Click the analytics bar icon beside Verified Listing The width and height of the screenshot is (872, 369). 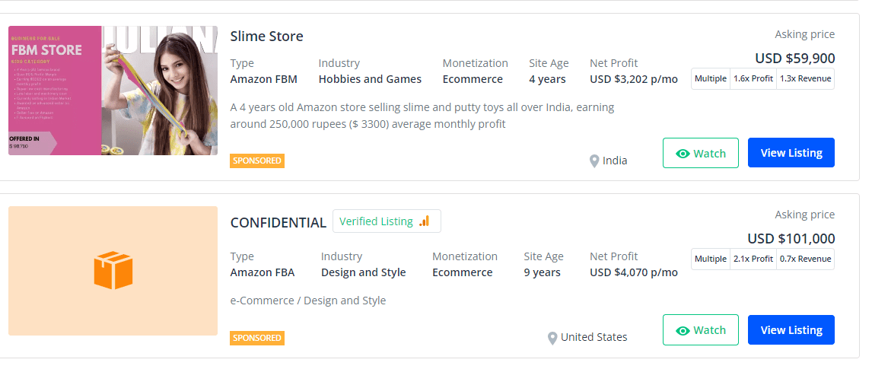[424, 221]
